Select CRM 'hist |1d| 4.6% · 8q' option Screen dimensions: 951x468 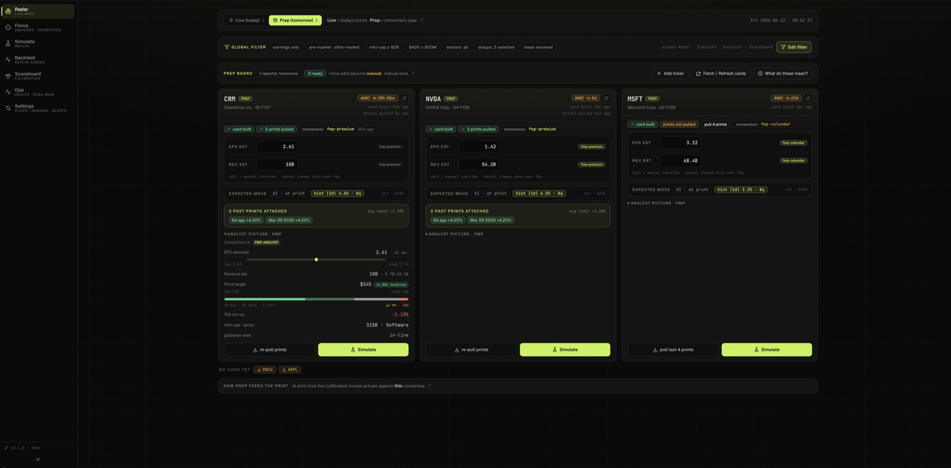(337, 193)
